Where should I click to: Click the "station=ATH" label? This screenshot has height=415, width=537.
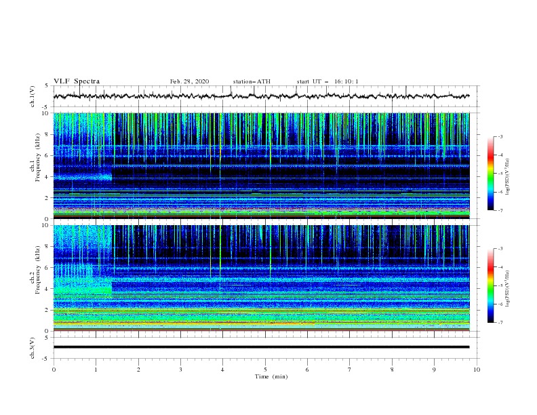pos(252,81)
